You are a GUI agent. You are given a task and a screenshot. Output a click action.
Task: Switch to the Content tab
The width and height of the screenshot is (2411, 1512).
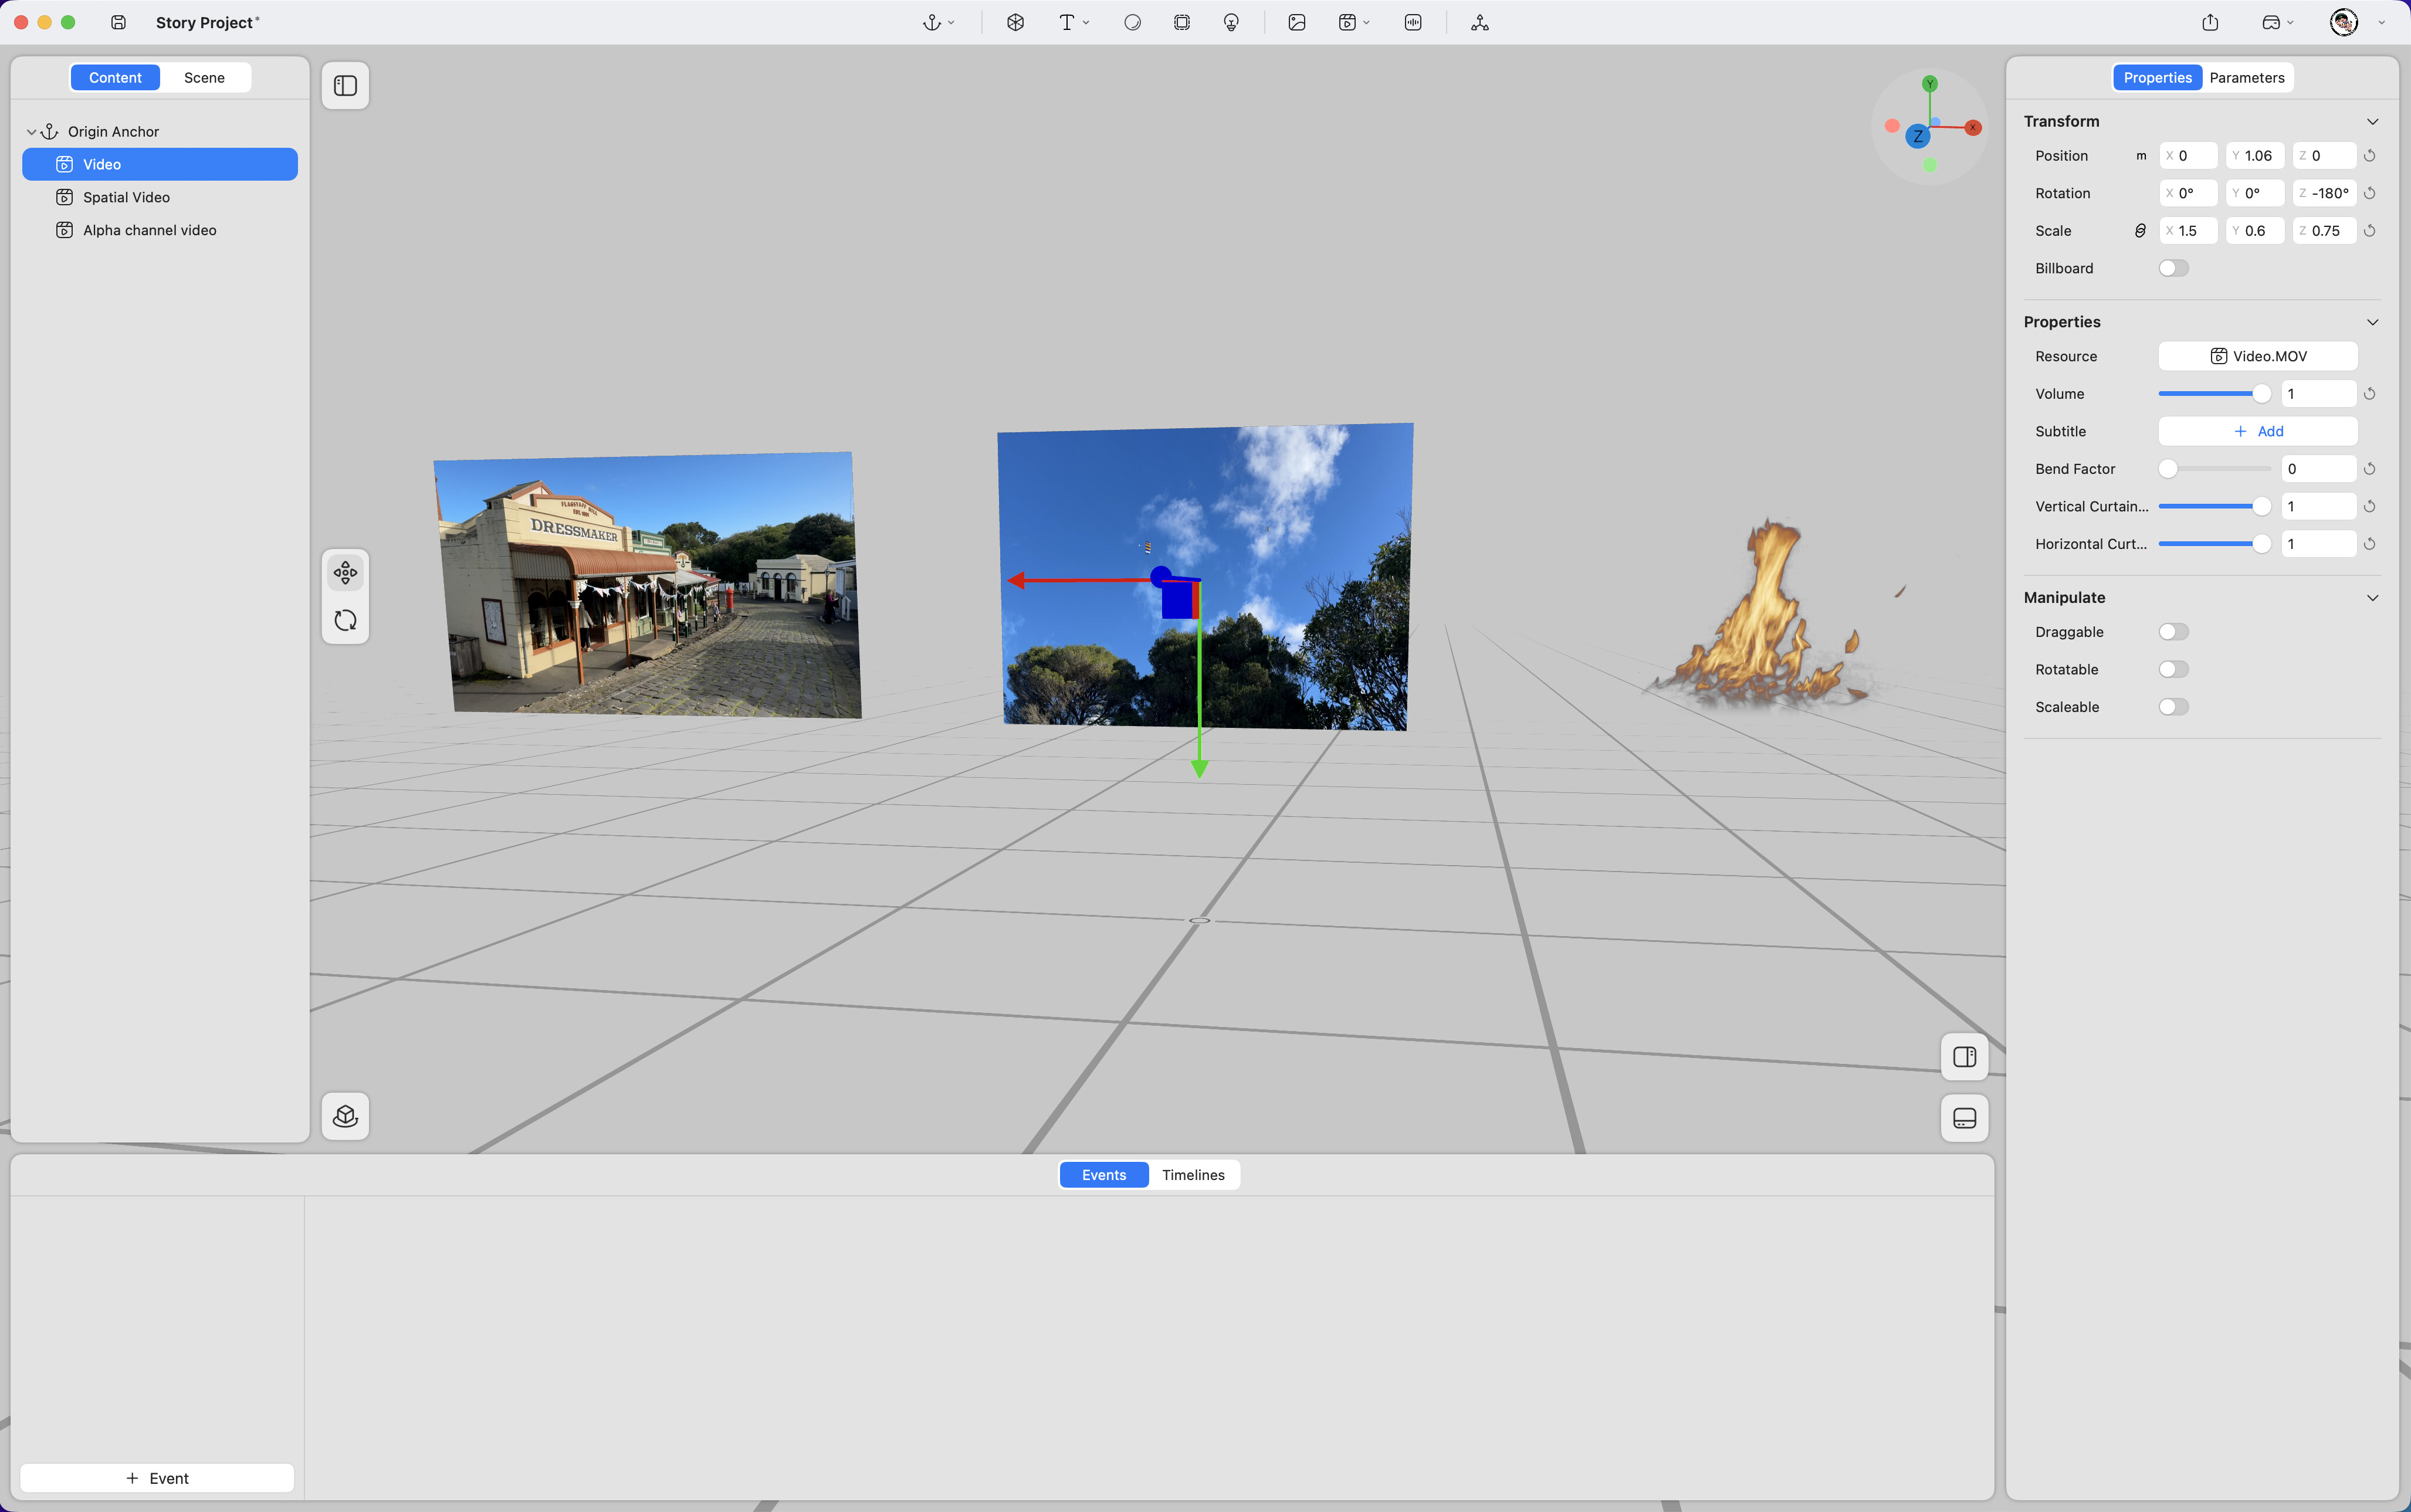click(x=115, y=78)
